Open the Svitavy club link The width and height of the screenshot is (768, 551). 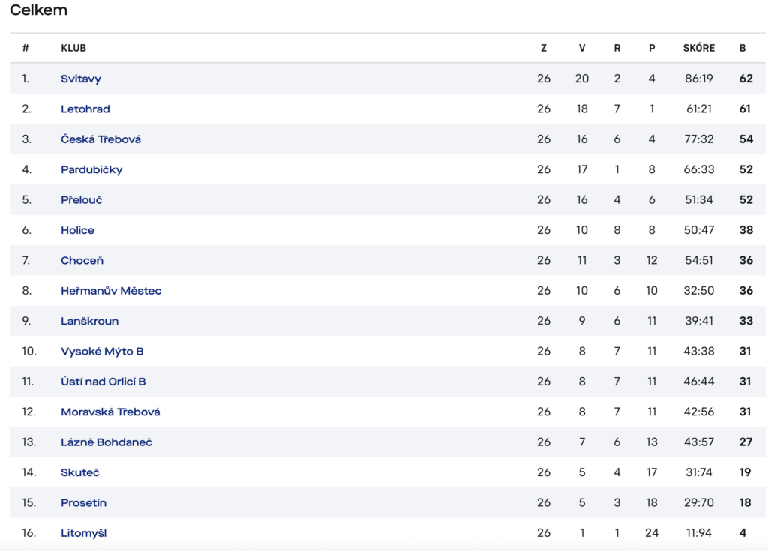point(81,79)
